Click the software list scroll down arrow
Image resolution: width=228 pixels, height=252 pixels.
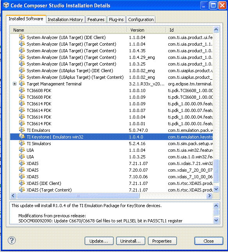pos(216,189)
